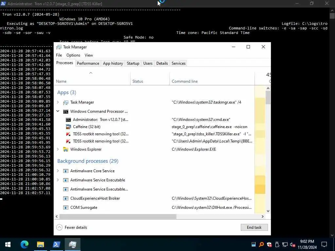335x251 pixels.
Task: Open the View menu
Action: (89, 55)
